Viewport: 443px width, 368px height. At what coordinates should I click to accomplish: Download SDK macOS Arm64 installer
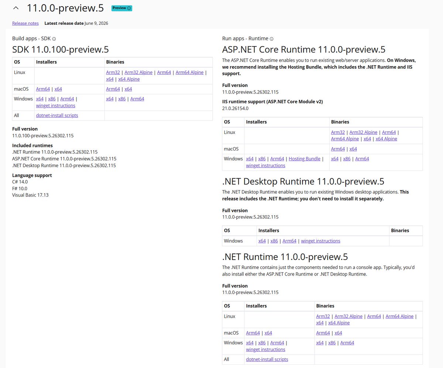click(43, 89)
